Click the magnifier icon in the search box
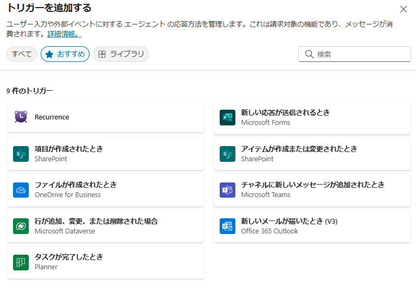The image size is (416, 303). point(309,54)
